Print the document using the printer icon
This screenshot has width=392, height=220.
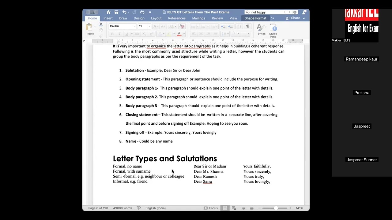coord(142,12)
